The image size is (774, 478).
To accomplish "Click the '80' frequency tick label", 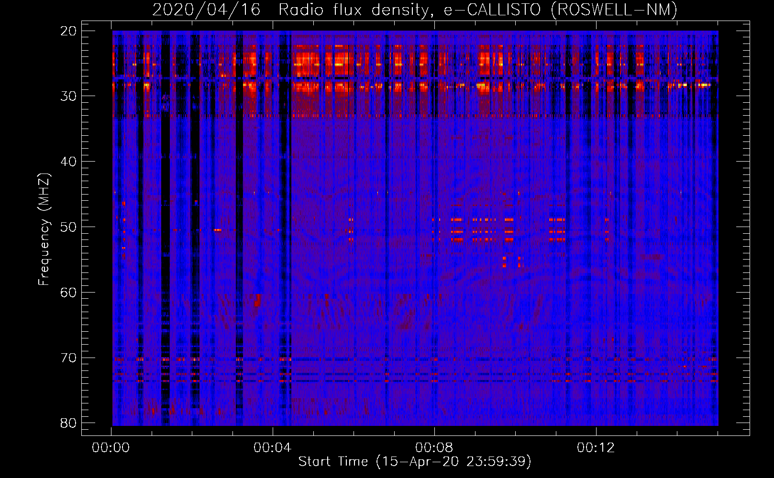I will click(x=69, y=424).
